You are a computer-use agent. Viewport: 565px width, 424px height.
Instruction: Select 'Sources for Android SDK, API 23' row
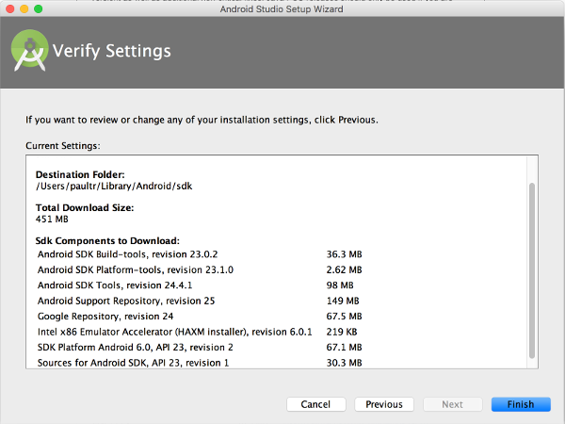pyautogui.click(x=200, y=363)
